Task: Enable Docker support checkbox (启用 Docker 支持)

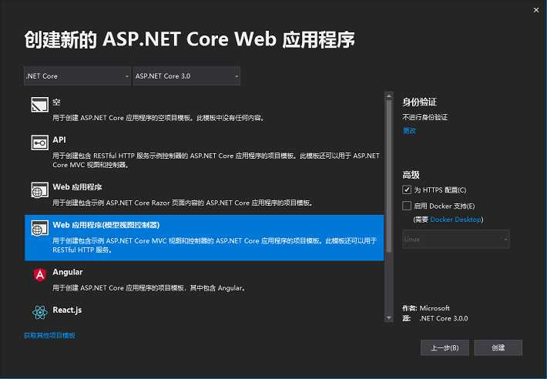Action: [407, 206]
